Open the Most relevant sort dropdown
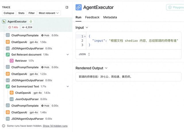This screenshot has width=184, height=132. 49,13
